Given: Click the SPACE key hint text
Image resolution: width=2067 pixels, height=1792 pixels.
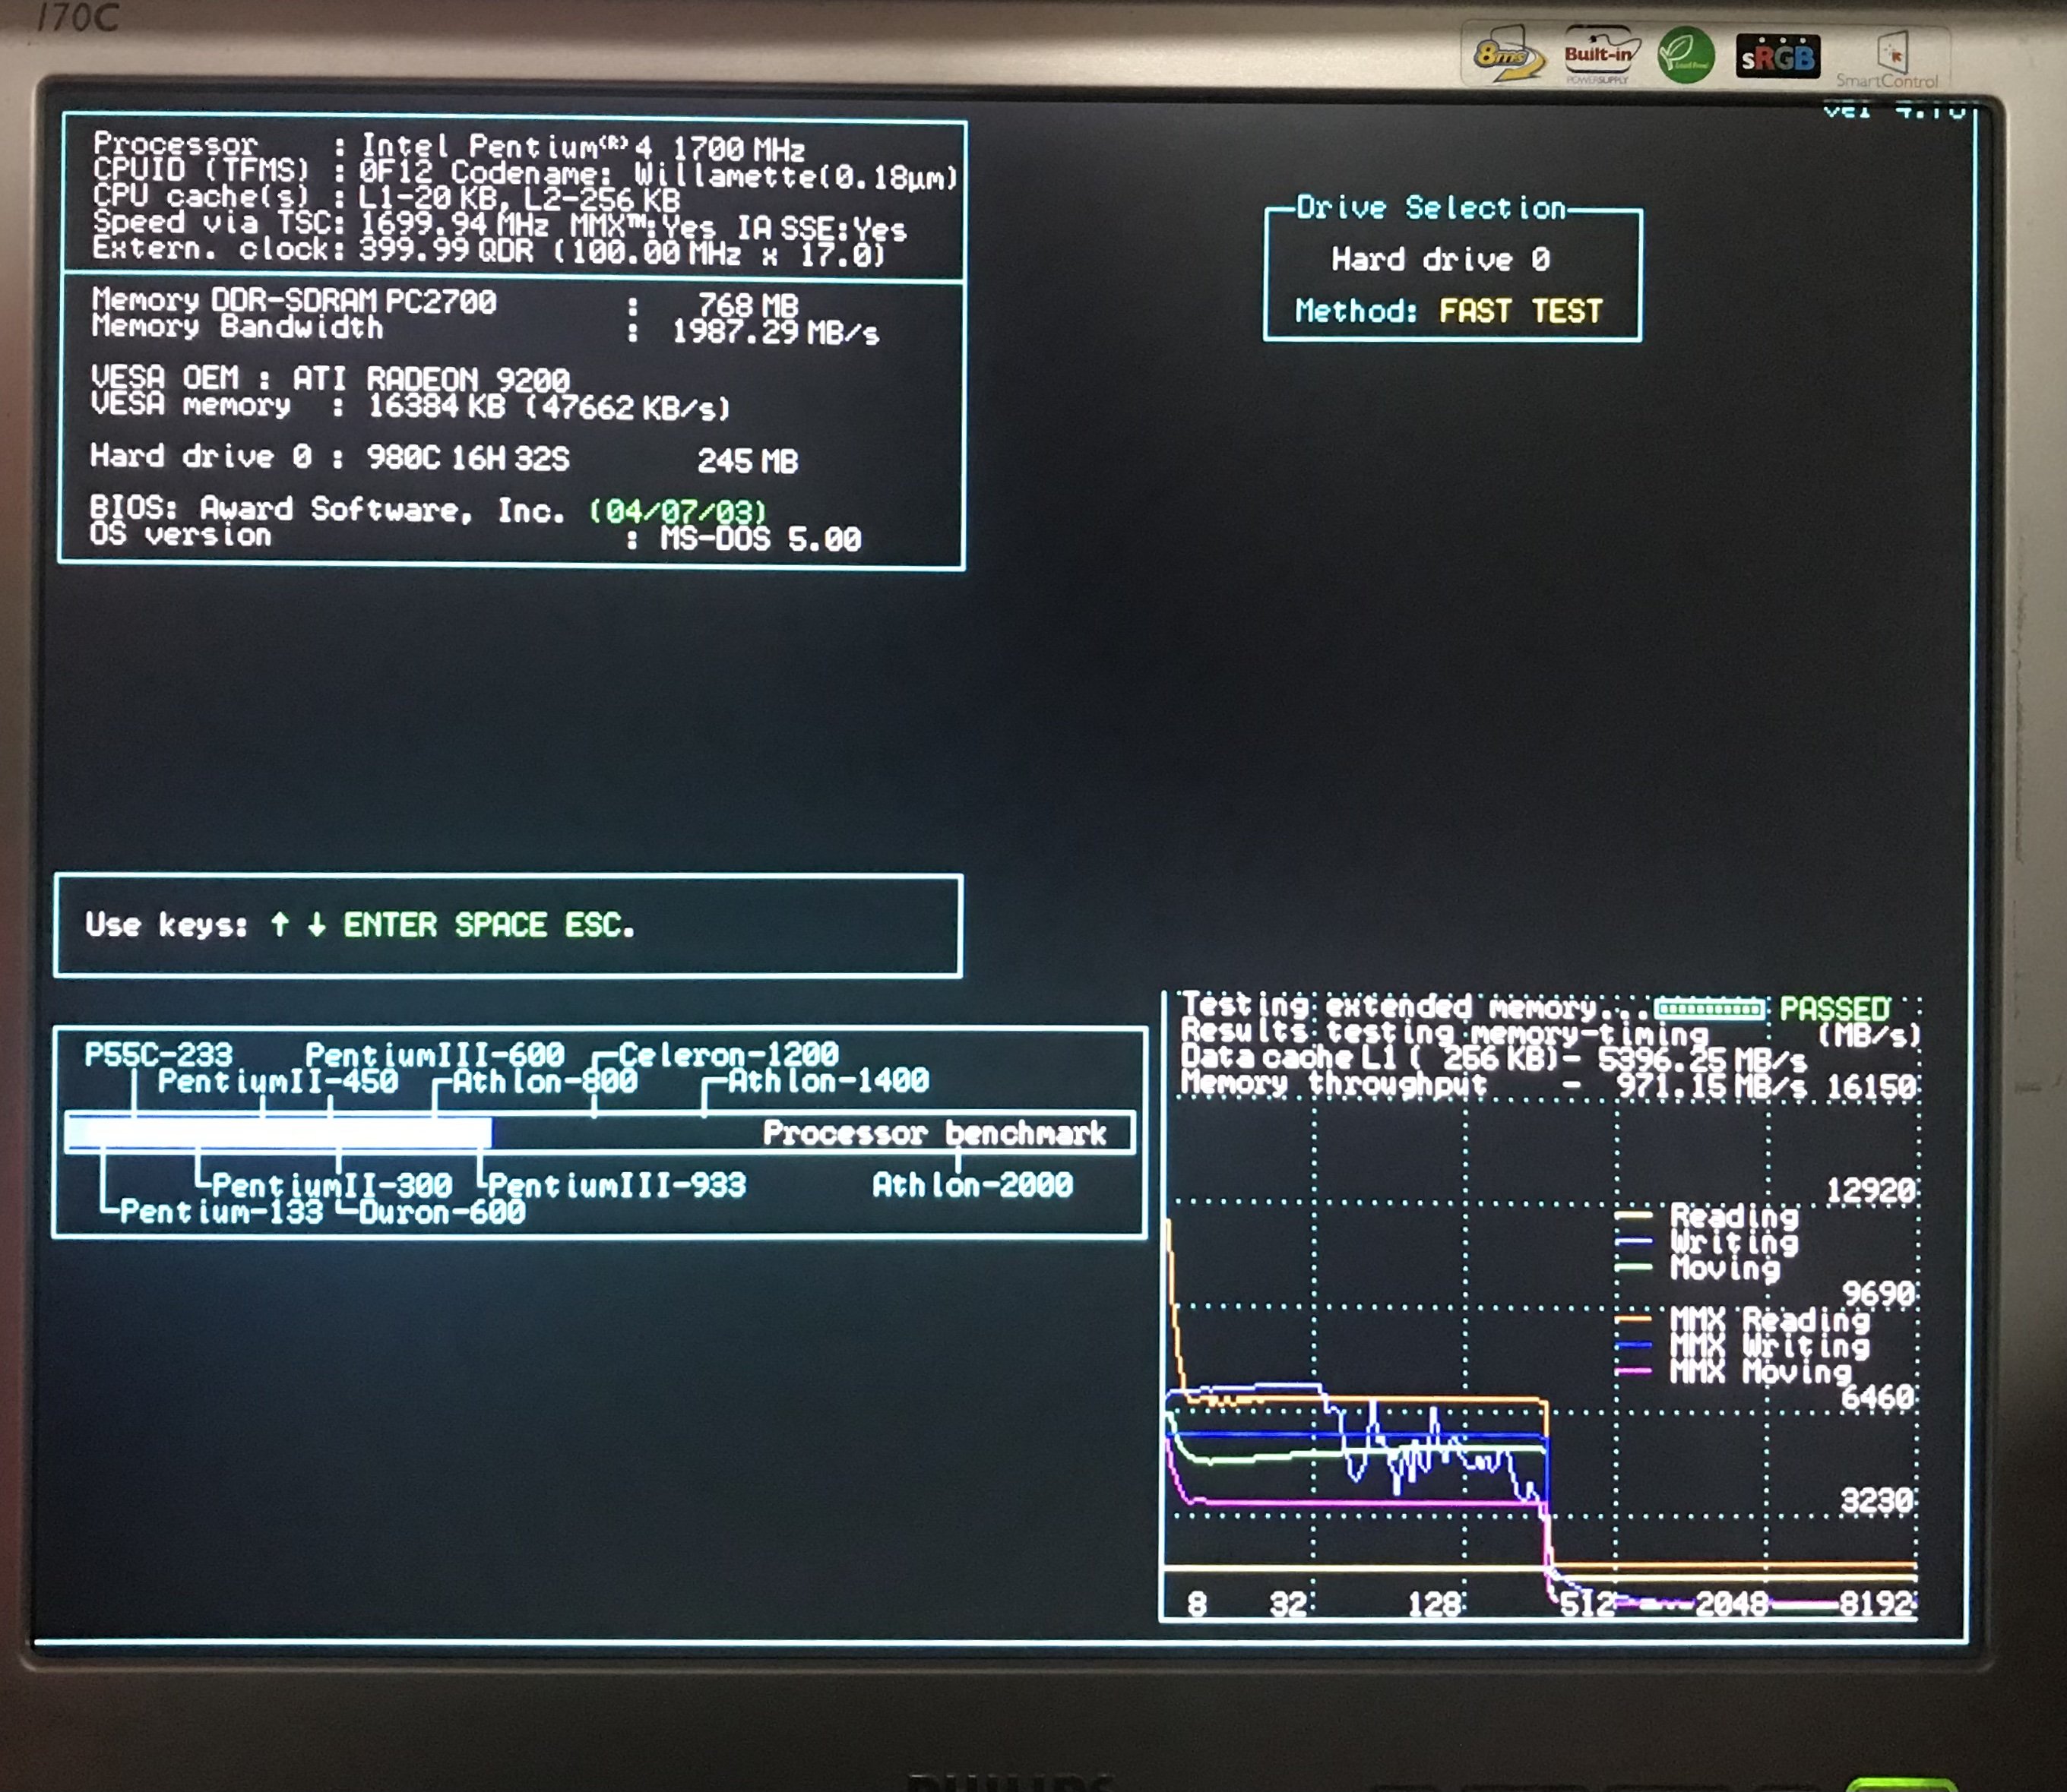Looking at the screenshot, I should 500,925.
